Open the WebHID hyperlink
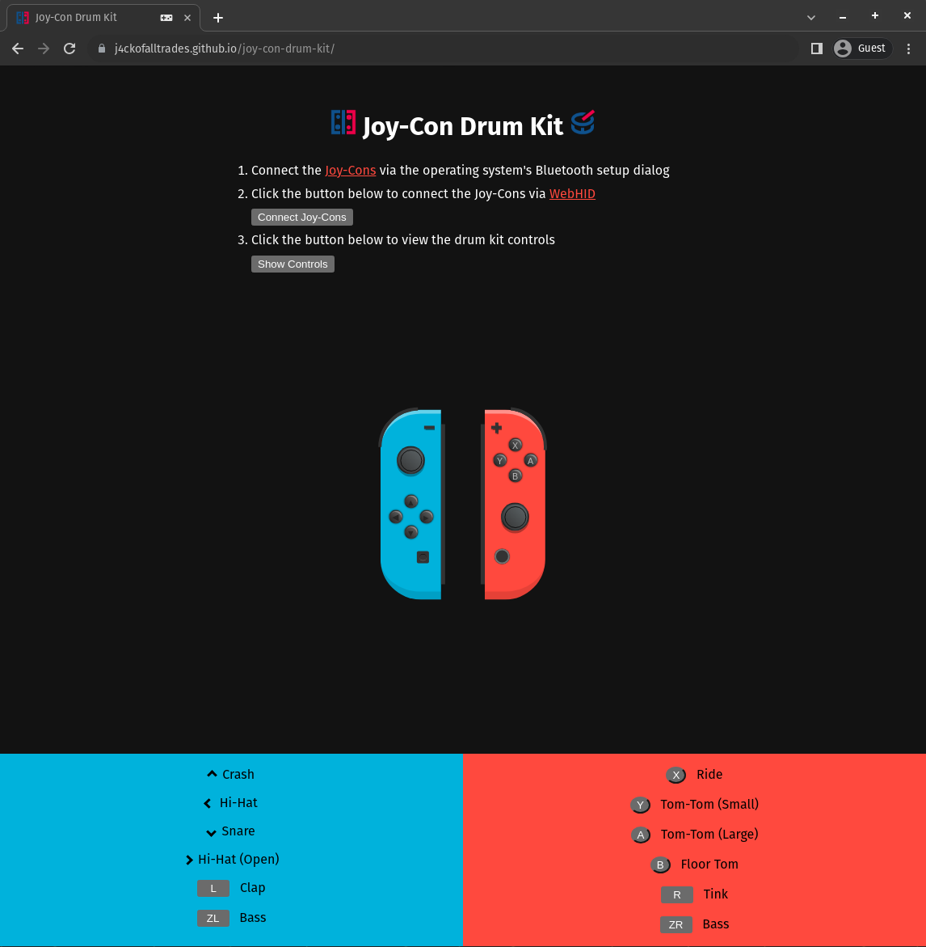 [x=572, y=194]
